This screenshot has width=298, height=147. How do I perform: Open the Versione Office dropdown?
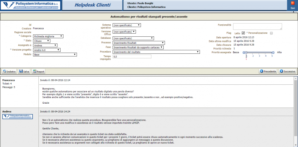pyautogui.click(x=124, y=32)
